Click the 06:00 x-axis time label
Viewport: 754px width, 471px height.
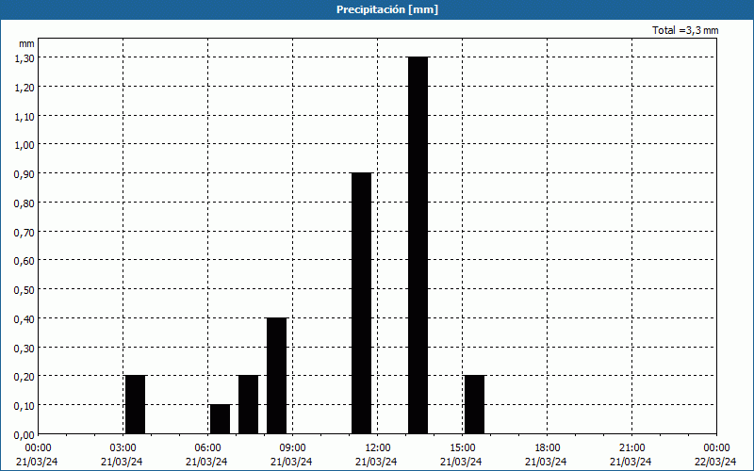207,448
